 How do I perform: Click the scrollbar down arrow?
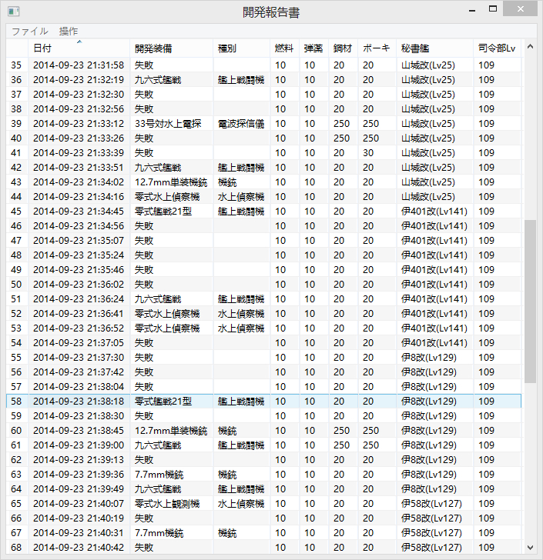[530, 547]
